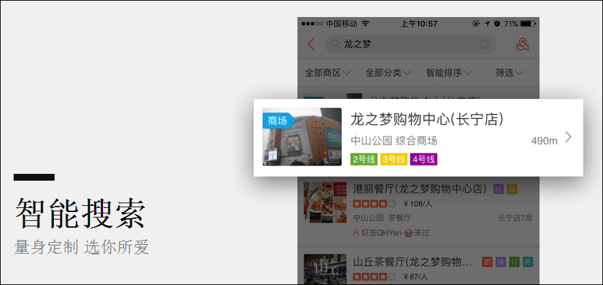The width and height of the screenshot is (603, 285).
Task: Click the location arrow status icon
Action: point(487,24)
